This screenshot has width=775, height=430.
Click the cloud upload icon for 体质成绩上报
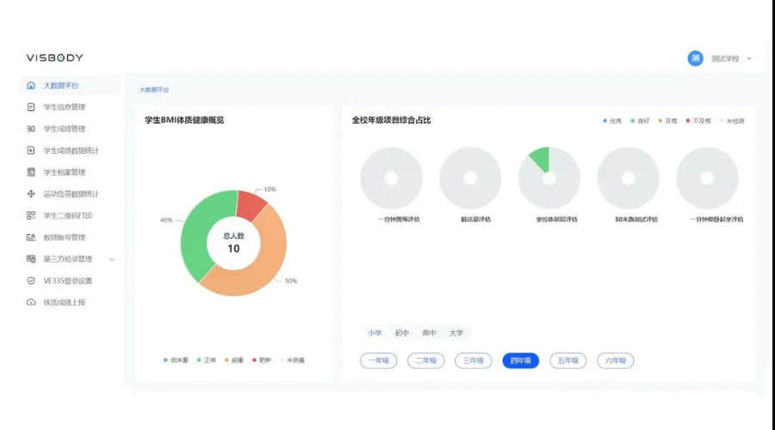[x=31, y=303]
